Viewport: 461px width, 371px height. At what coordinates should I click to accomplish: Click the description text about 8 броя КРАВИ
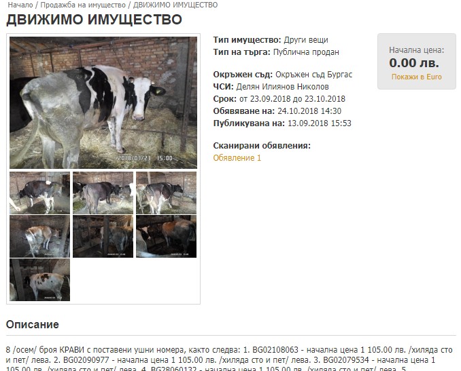[x=229, y=359]
